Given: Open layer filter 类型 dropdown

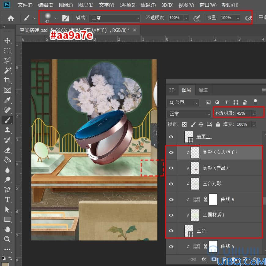Looking at the screenshot, I should pos(183,103).
